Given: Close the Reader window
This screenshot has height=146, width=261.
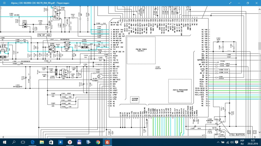Looking at the screenshot, I should tap(256, 3).
